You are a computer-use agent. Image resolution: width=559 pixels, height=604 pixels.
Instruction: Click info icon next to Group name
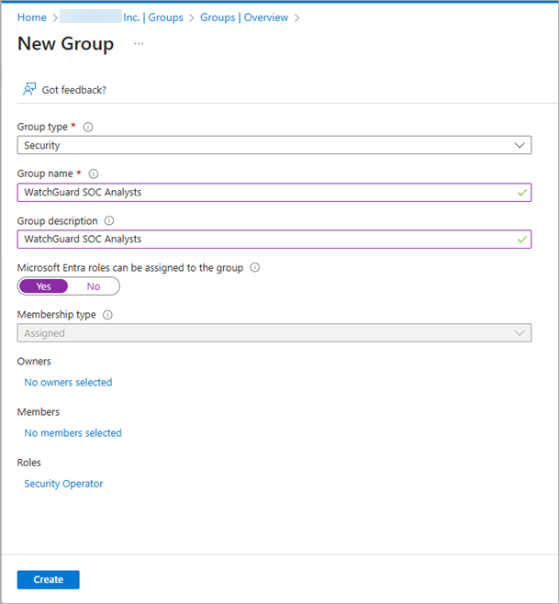[x=94, y=173]
